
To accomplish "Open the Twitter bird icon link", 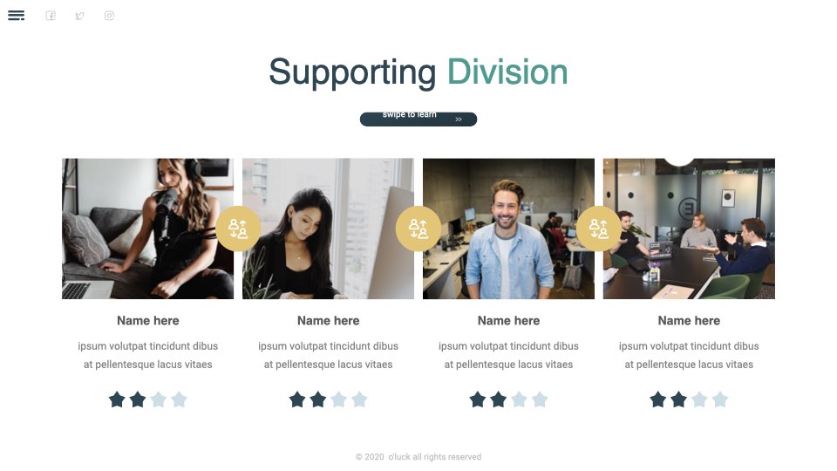I will 80,16.
